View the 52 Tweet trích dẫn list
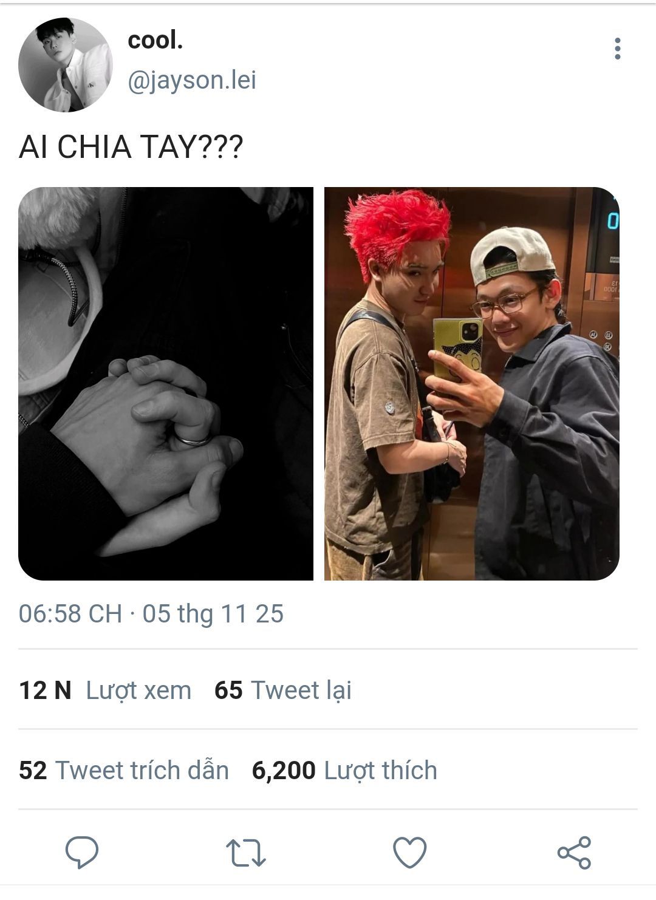The width and height of the screenshot is (656, 900). tap(124, 771)
